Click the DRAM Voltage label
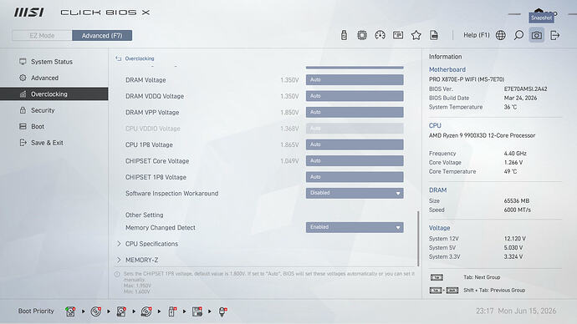 146,79
